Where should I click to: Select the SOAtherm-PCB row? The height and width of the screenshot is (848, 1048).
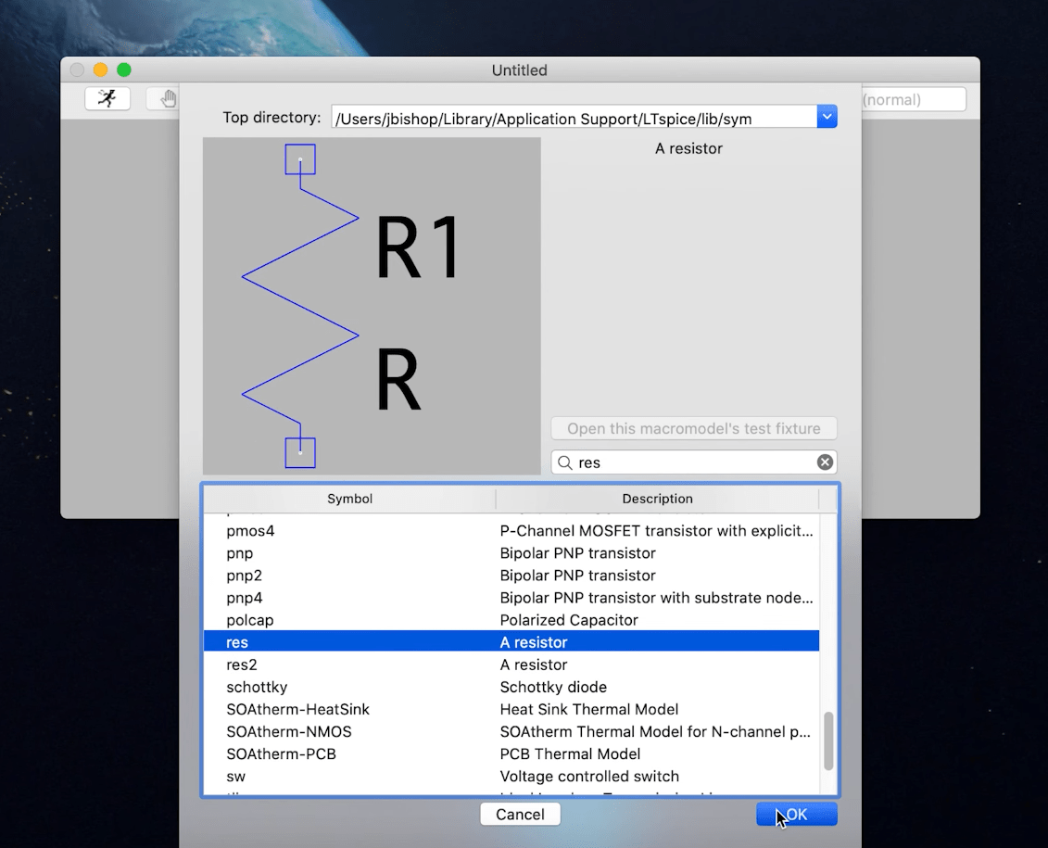pyautogui.click(x=511, y=753)
